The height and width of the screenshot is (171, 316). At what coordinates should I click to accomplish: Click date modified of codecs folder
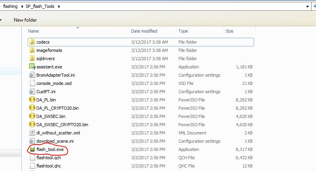pyautogui.click(x=150, y=42)
